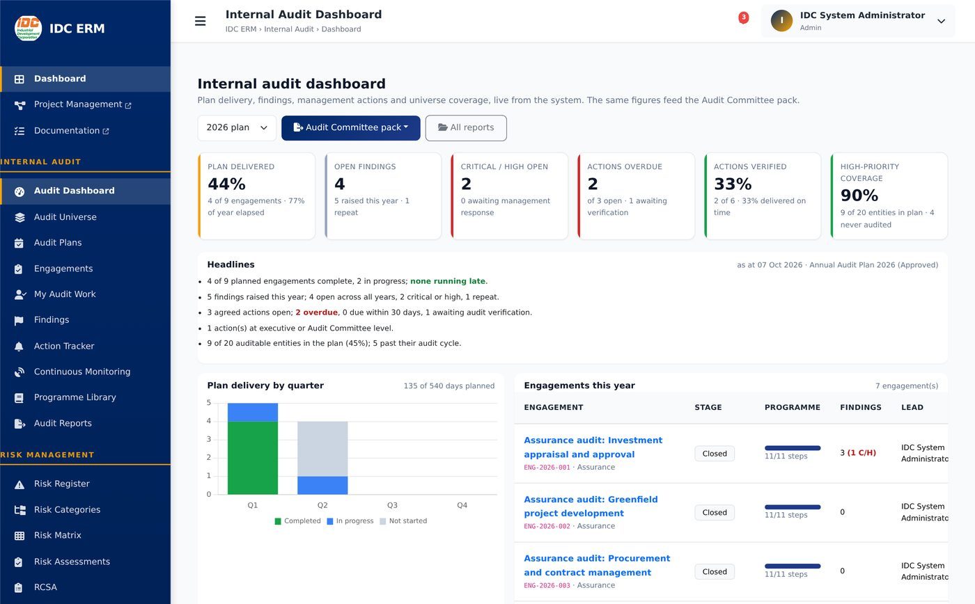Open Project Management external link

[x=85, y=105]
